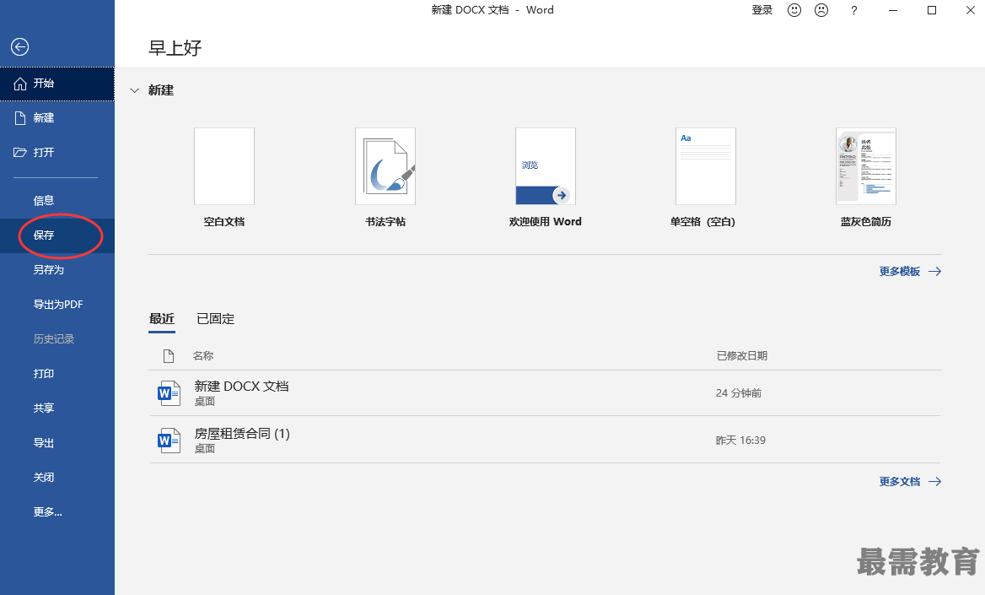Choose 保存 in the sidebar
Image resolution: width=985 pixels, height=595 pixels.
click(x=57, y=235)
